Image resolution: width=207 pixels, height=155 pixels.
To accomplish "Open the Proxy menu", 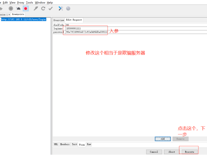I will pyautogui.click(x=21, y=3).
